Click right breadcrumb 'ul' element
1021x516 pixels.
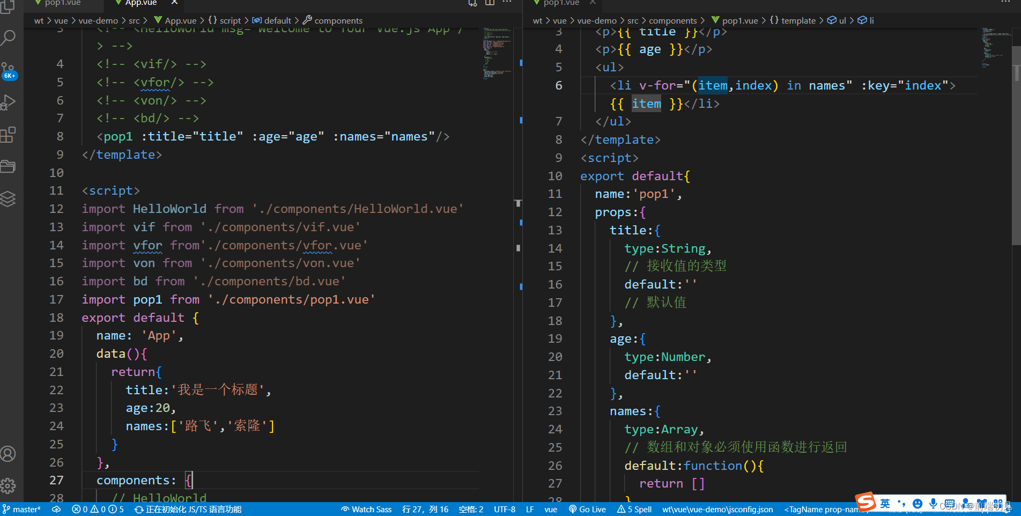(837, 20)
